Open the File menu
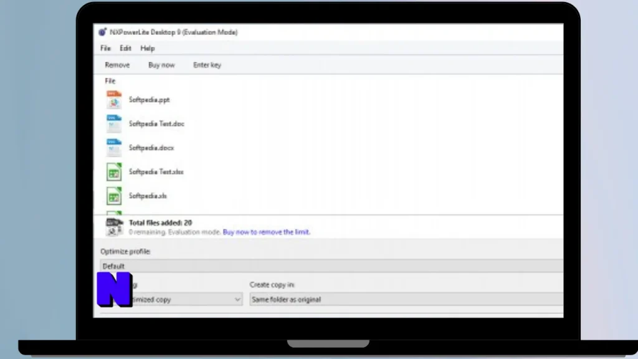 [x=105, y=48]
